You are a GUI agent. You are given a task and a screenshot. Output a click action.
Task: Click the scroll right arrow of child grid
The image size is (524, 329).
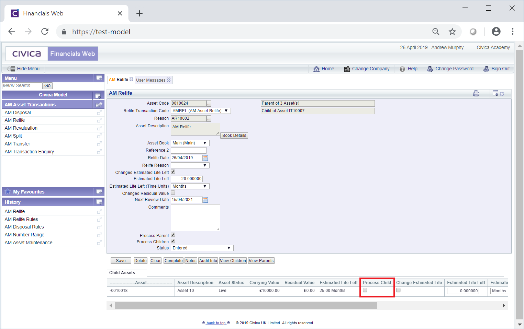pos(504,305)
